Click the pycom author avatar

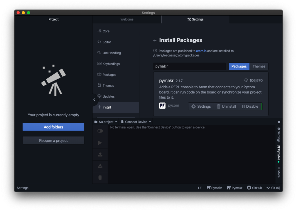(x=162, y=106)
